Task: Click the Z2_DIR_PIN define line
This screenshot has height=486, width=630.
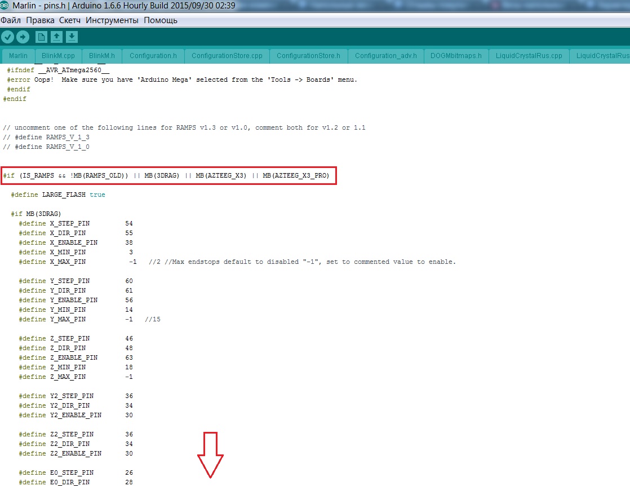Action: point(76,444)
